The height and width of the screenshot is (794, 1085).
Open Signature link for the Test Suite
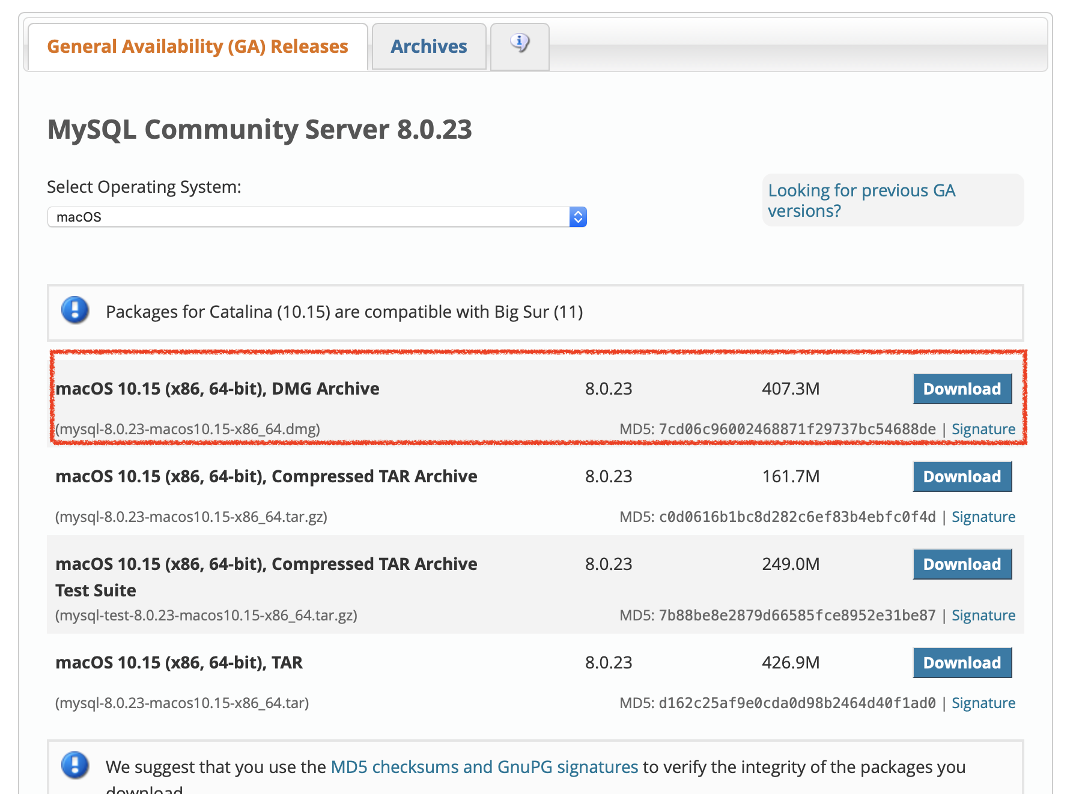tap(983, 616)
